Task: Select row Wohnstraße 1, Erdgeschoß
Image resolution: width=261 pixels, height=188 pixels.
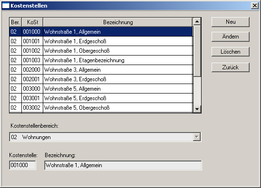Action: pos(101,41)
